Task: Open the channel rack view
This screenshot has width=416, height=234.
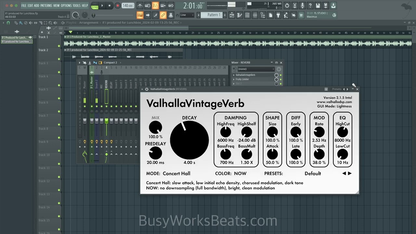Action: [x=247, y=15]
